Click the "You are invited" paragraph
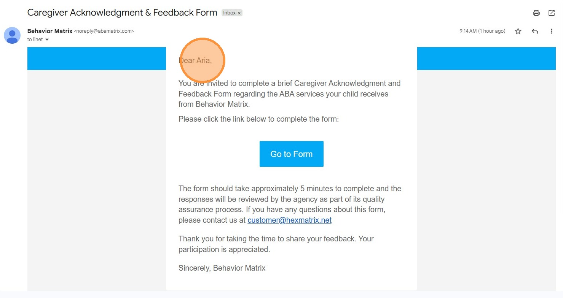Image resolution: width=563 pixels, height=298 pixels. coord(289,94)
